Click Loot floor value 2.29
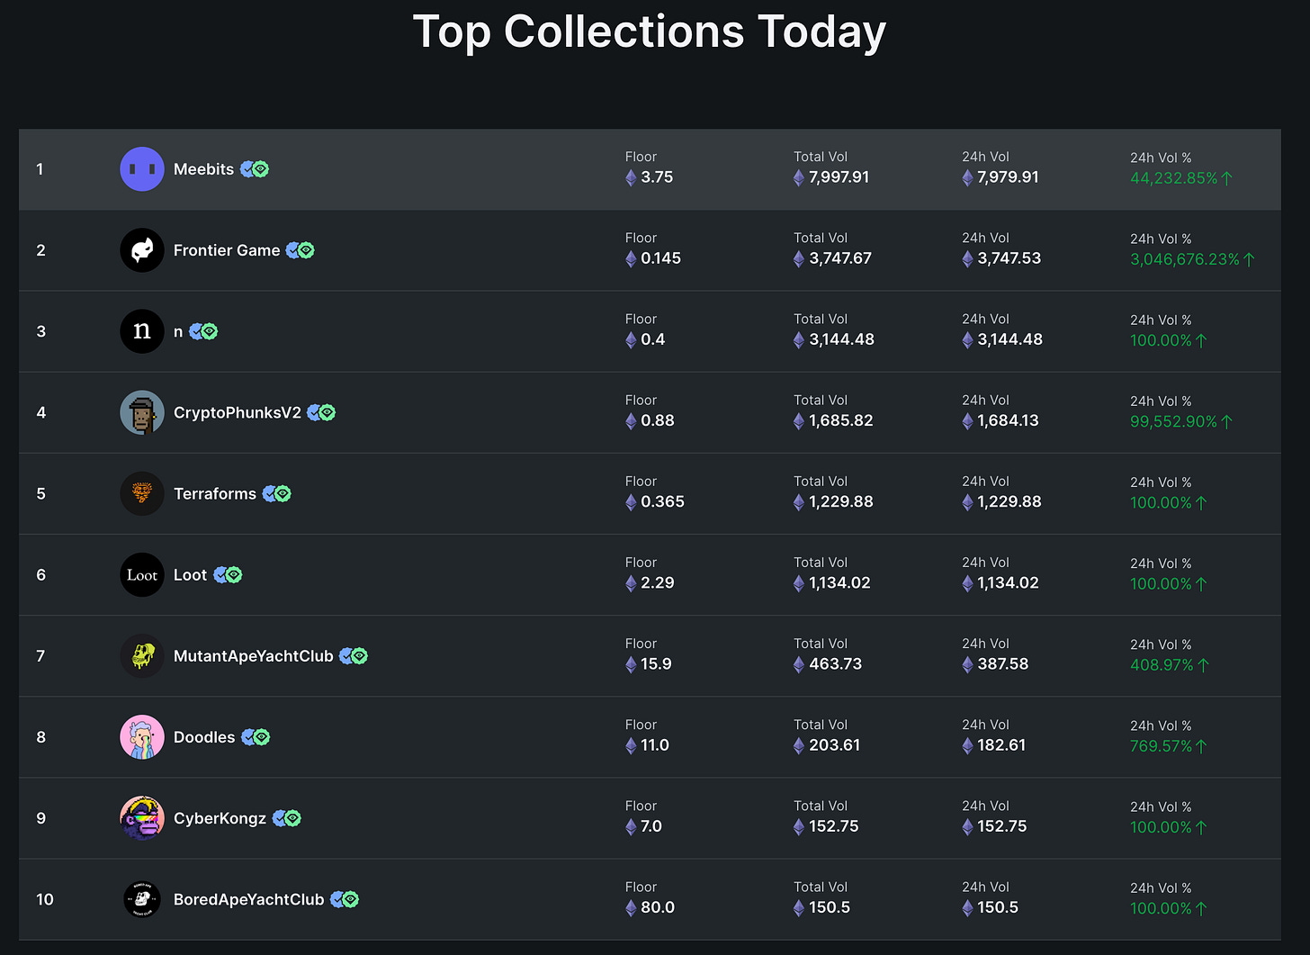 click(657, 583)
